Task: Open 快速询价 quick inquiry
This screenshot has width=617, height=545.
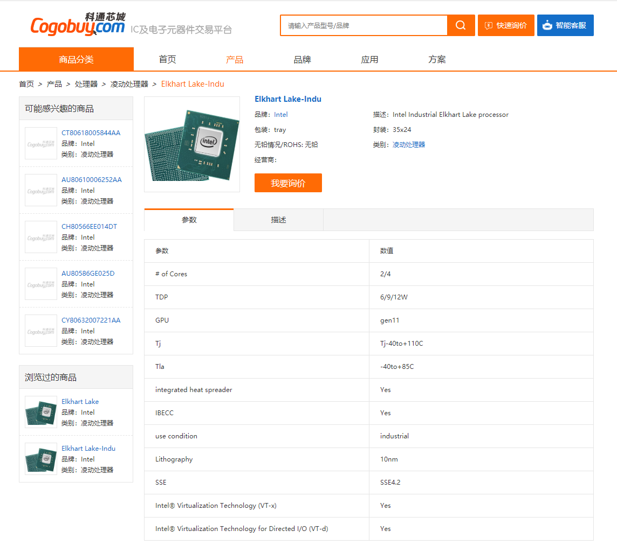Action: pos(506,25)
